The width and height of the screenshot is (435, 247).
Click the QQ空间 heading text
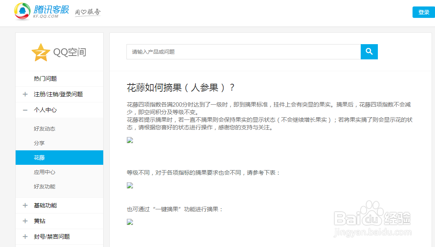point(70,52)
